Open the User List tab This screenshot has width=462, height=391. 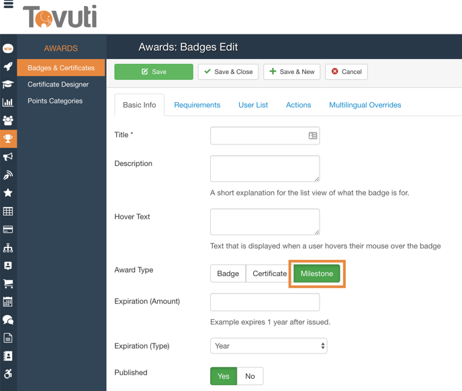[253, 105]
